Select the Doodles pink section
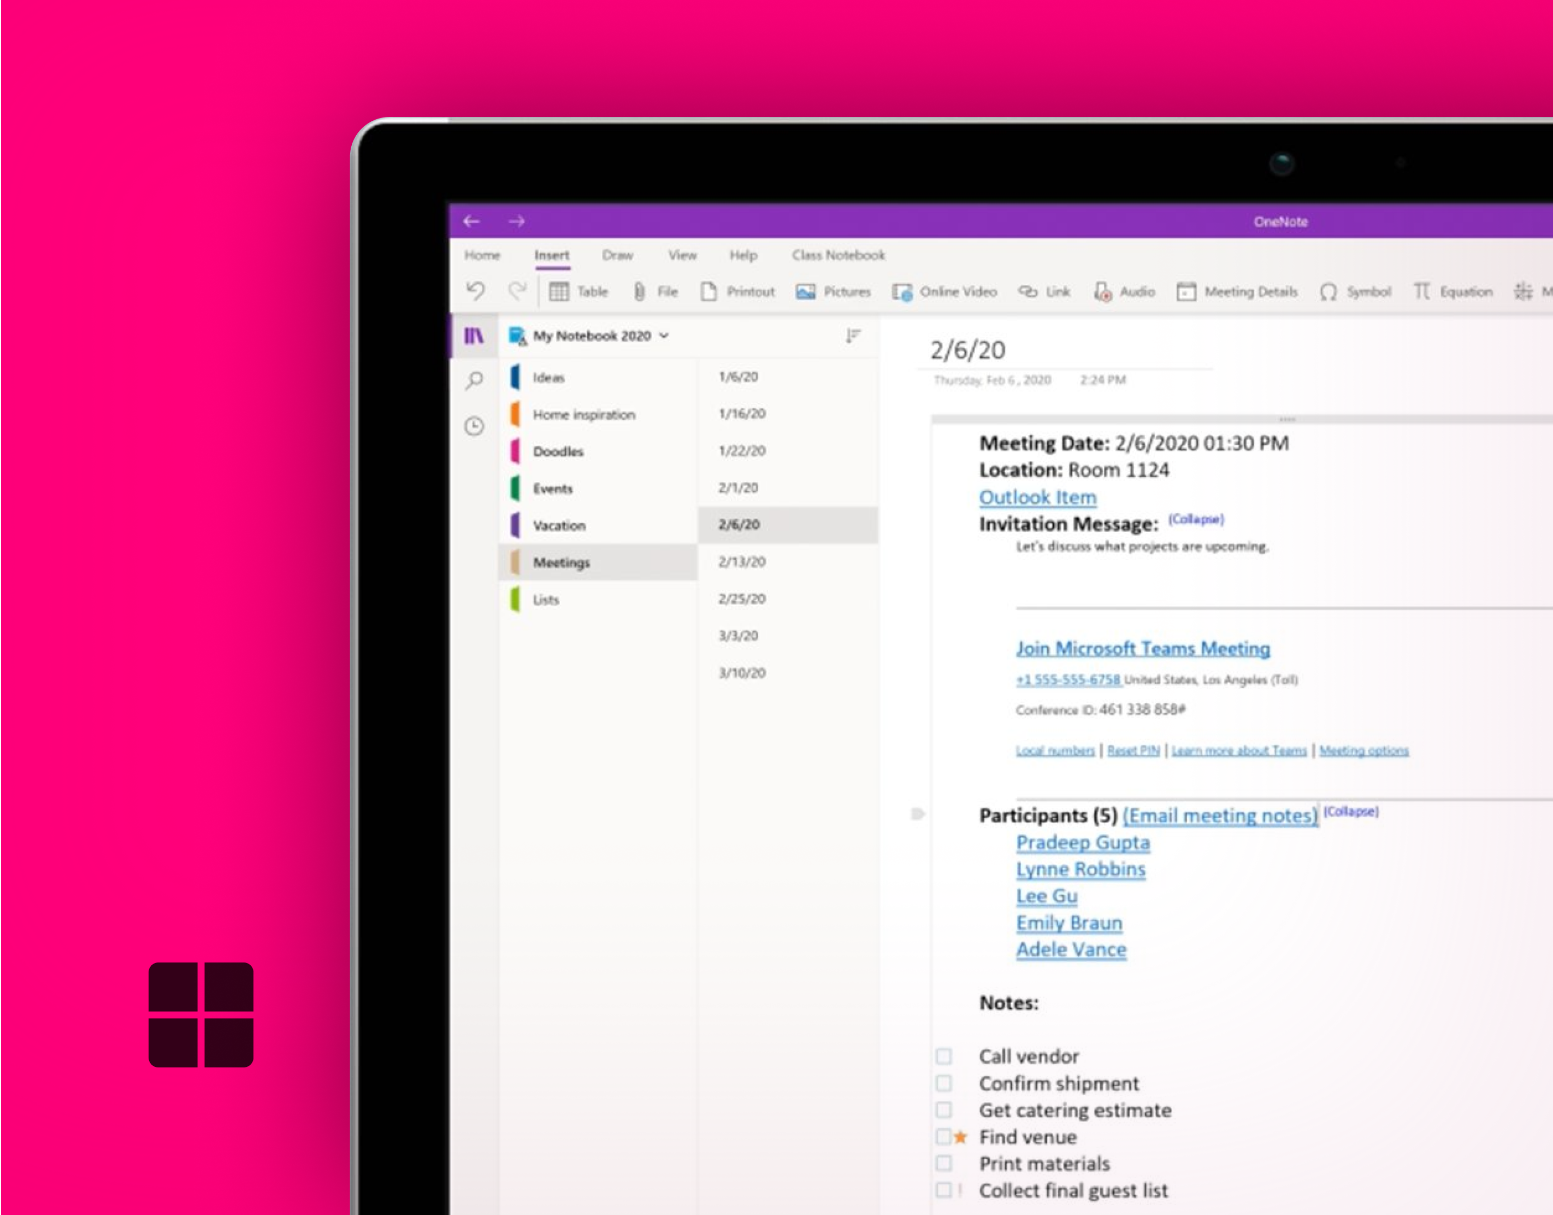The image size is (1553, 1215). point(558,451)
